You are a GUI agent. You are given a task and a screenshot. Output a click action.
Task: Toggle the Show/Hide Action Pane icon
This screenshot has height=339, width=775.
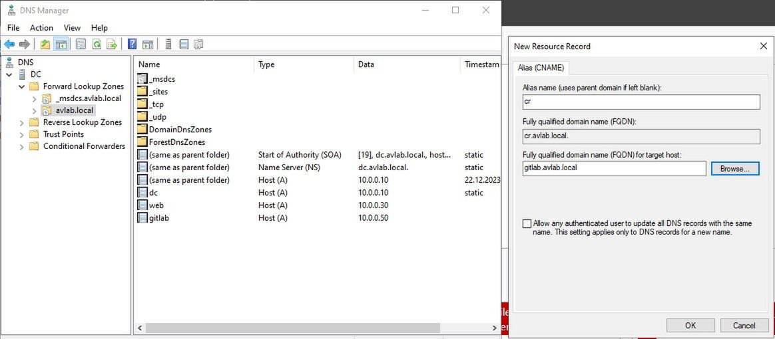pos(148,45)
